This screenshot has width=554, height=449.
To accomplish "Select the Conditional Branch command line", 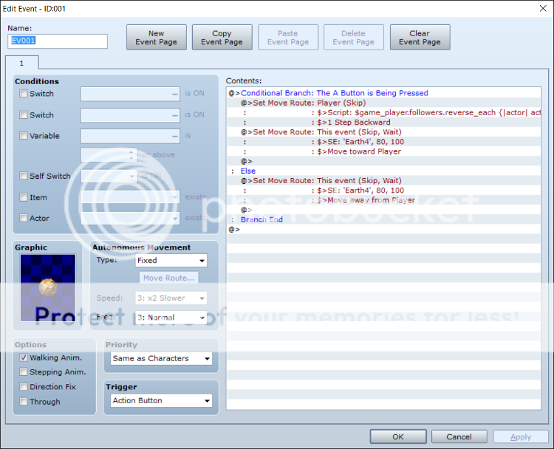I will point(334,93).
